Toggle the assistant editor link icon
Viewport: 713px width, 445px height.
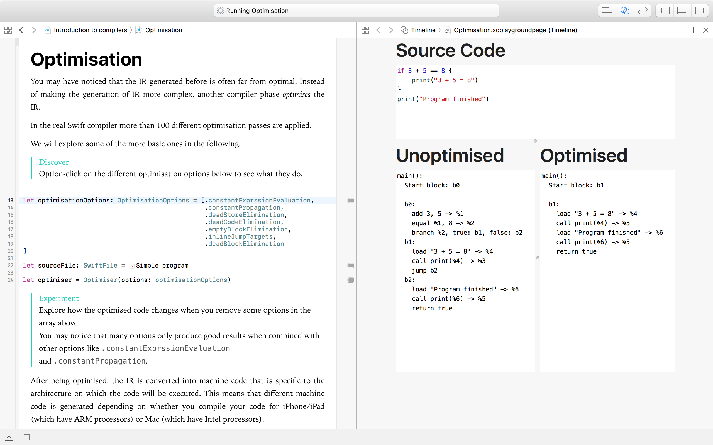pos(625,10)
